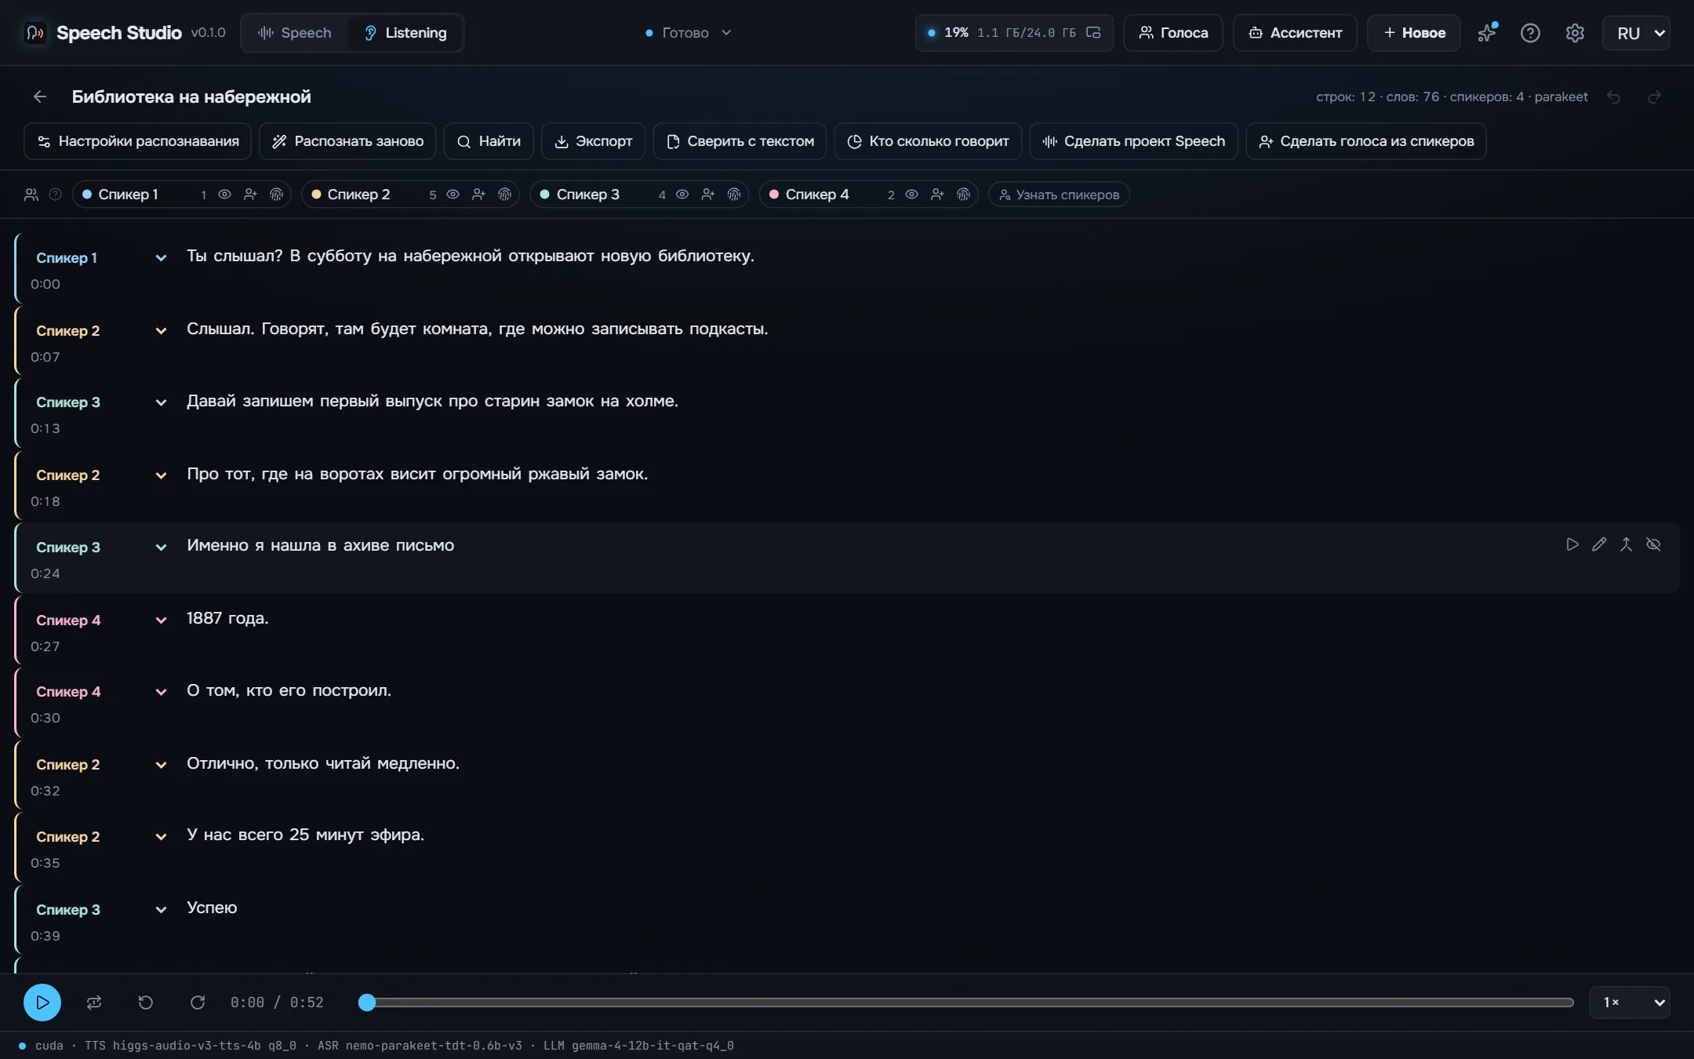Go back using the left arrow icon

click(x=40, y=96)
